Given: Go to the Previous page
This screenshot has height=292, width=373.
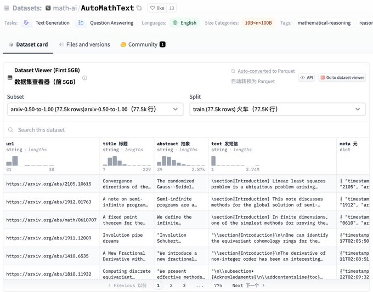Looking at the screenshot, I should pyautogui.click(x=127, y=285).
